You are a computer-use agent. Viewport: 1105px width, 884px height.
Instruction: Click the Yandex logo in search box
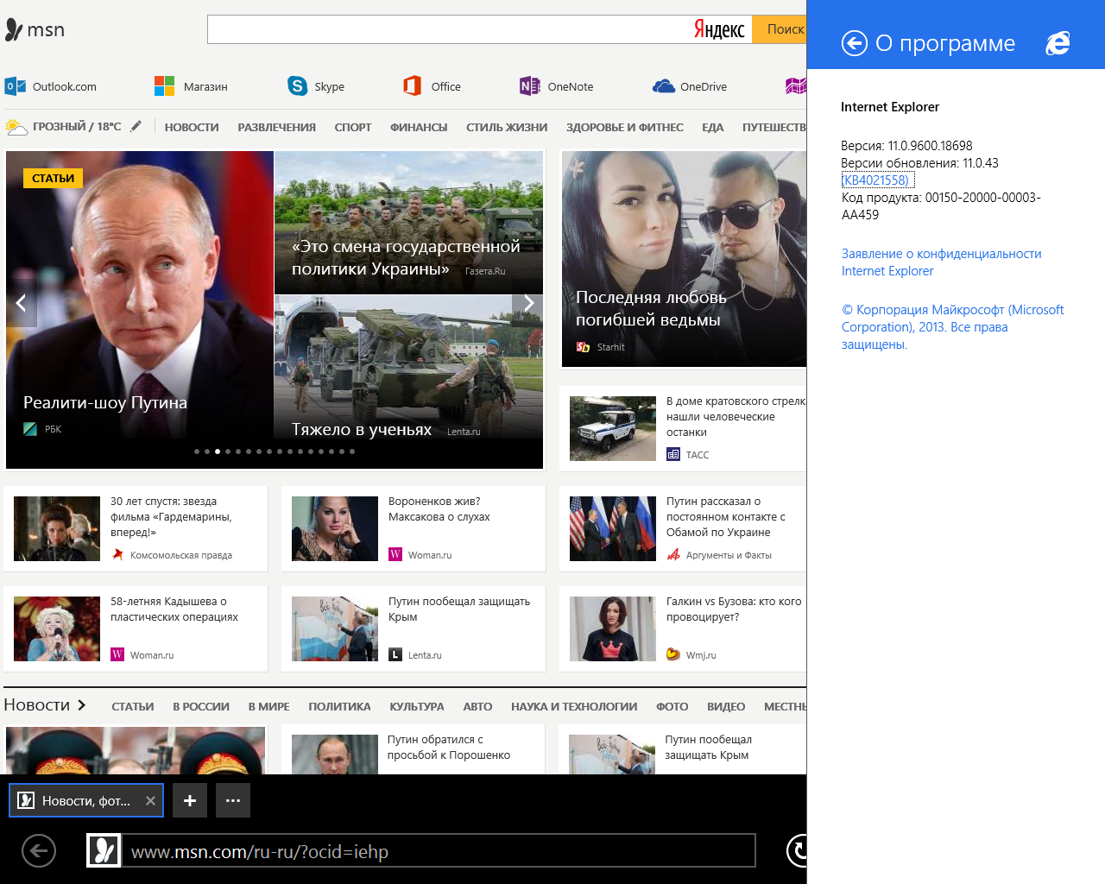(x=719, y=29)
